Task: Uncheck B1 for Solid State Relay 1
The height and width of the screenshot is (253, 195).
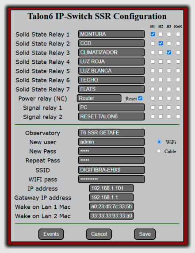Action: click(x=153, y=34)
